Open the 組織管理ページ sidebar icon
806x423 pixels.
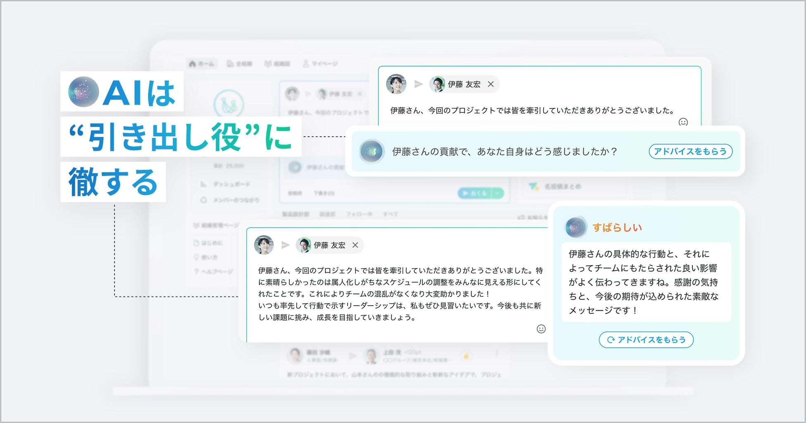tap(197, 224)
